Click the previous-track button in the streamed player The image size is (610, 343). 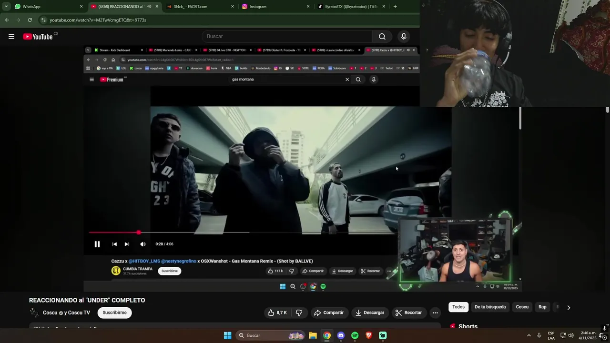tap(114, 244)
